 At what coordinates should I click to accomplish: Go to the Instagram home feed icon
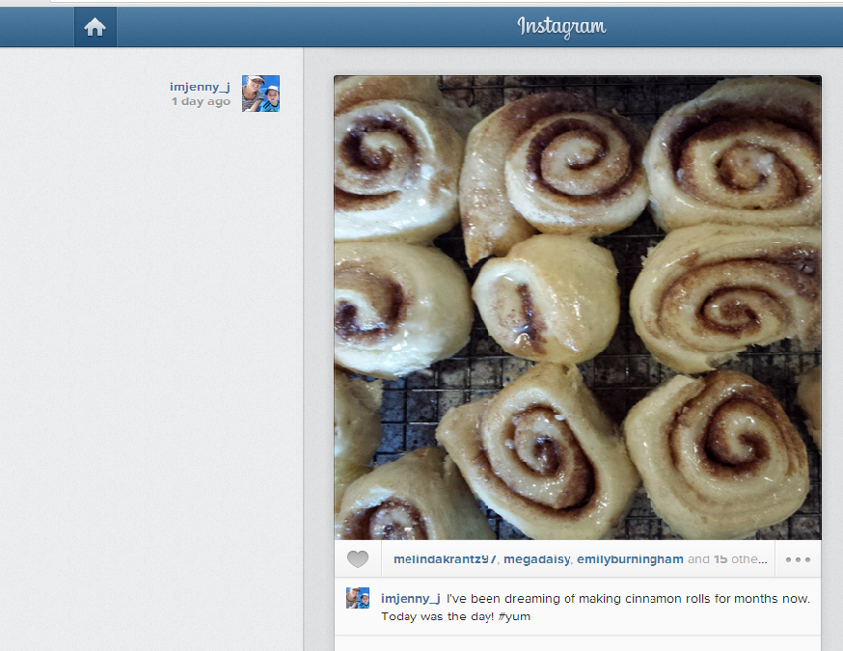(95, 27)
